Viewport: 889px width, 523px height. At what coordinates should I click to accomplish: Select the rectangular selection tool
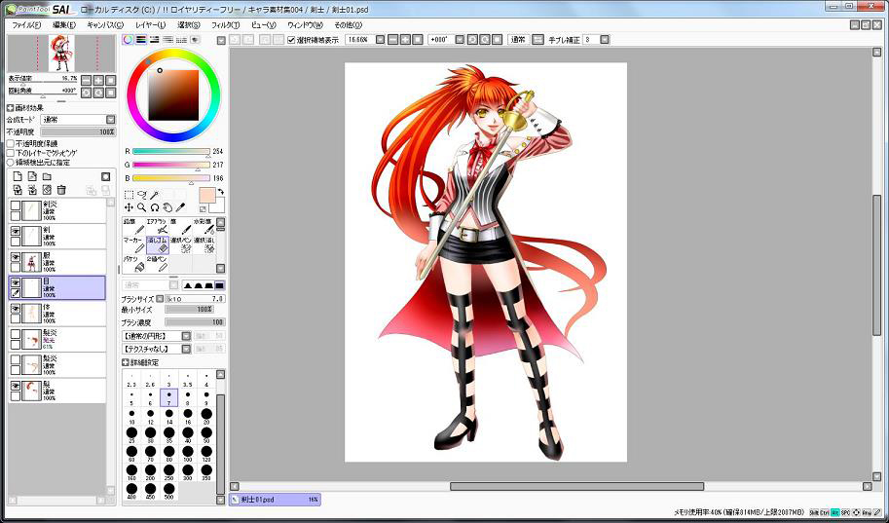(x=129, y=195)
